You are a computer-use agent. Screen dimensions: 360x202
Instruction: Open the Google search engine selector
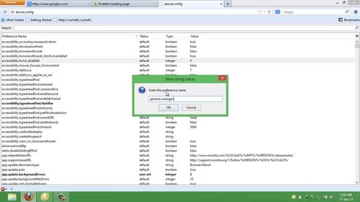point(278,12)
